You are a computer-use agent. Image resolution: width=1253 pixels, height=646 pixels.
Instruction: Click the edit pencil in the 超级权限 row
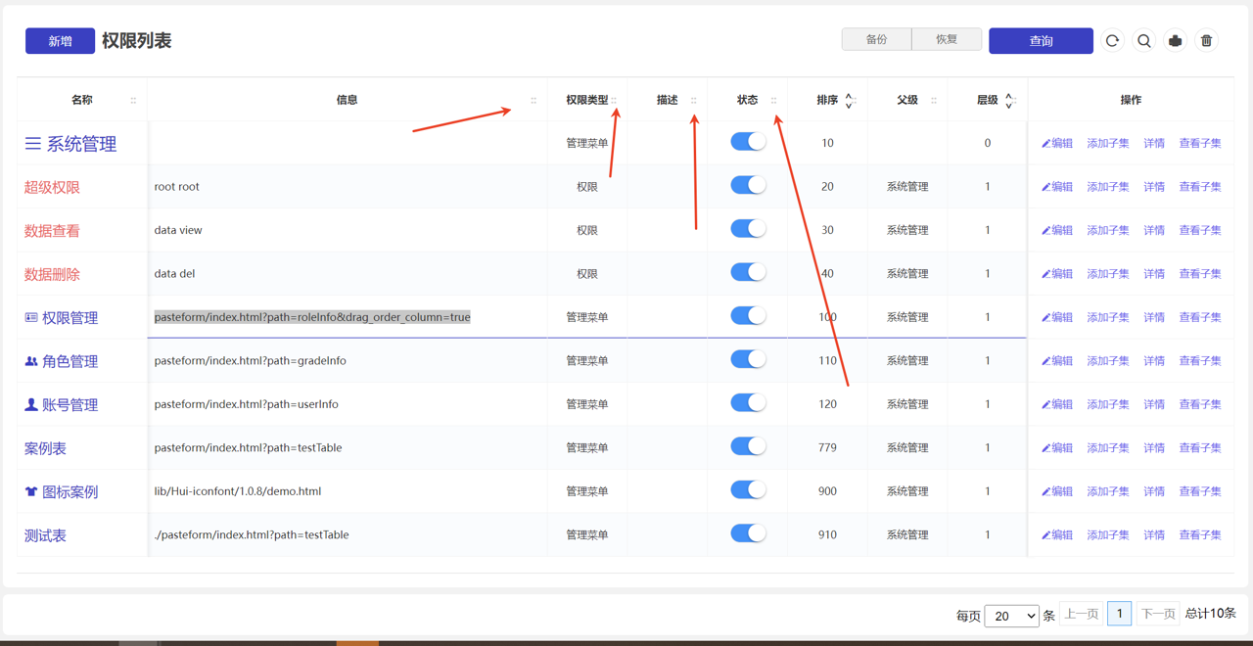coord(1046,187)
